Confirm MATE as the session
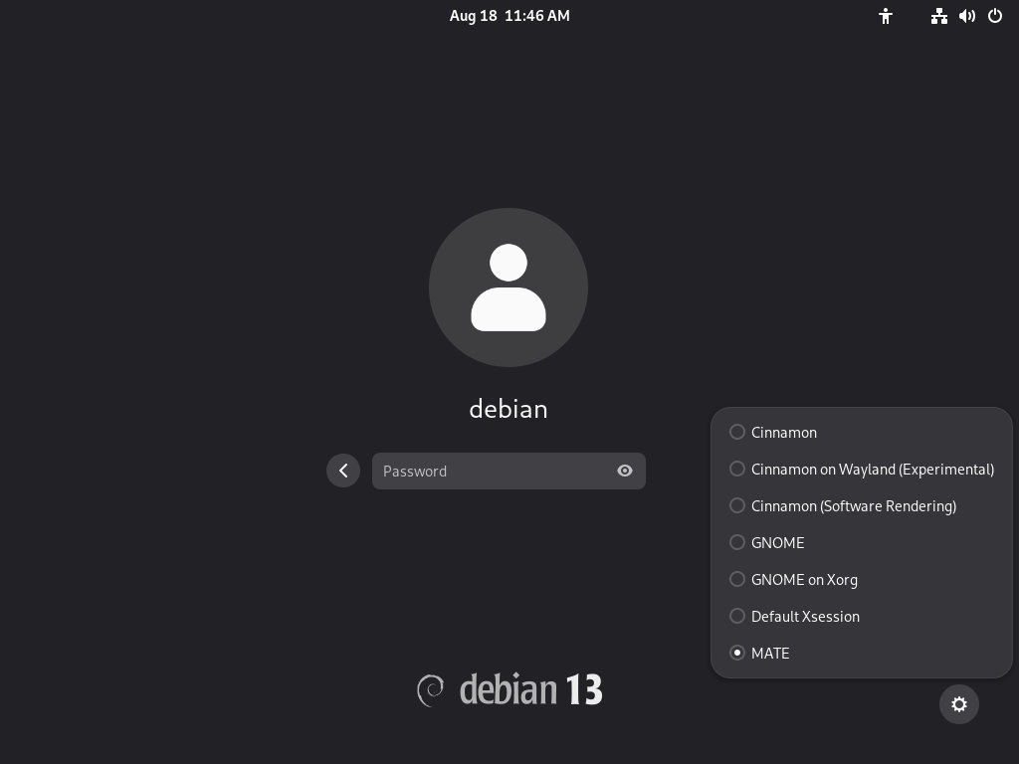 click(770, 653)
